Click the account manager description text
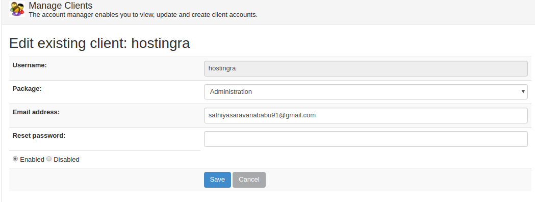The height and width of the screenshot is (202, 535). pos(143,15)
